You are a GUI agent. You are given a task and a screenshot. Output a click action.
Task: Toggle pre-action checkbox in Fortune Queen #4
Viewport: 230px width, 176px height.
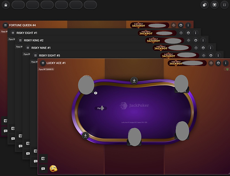tap(5, 121)
